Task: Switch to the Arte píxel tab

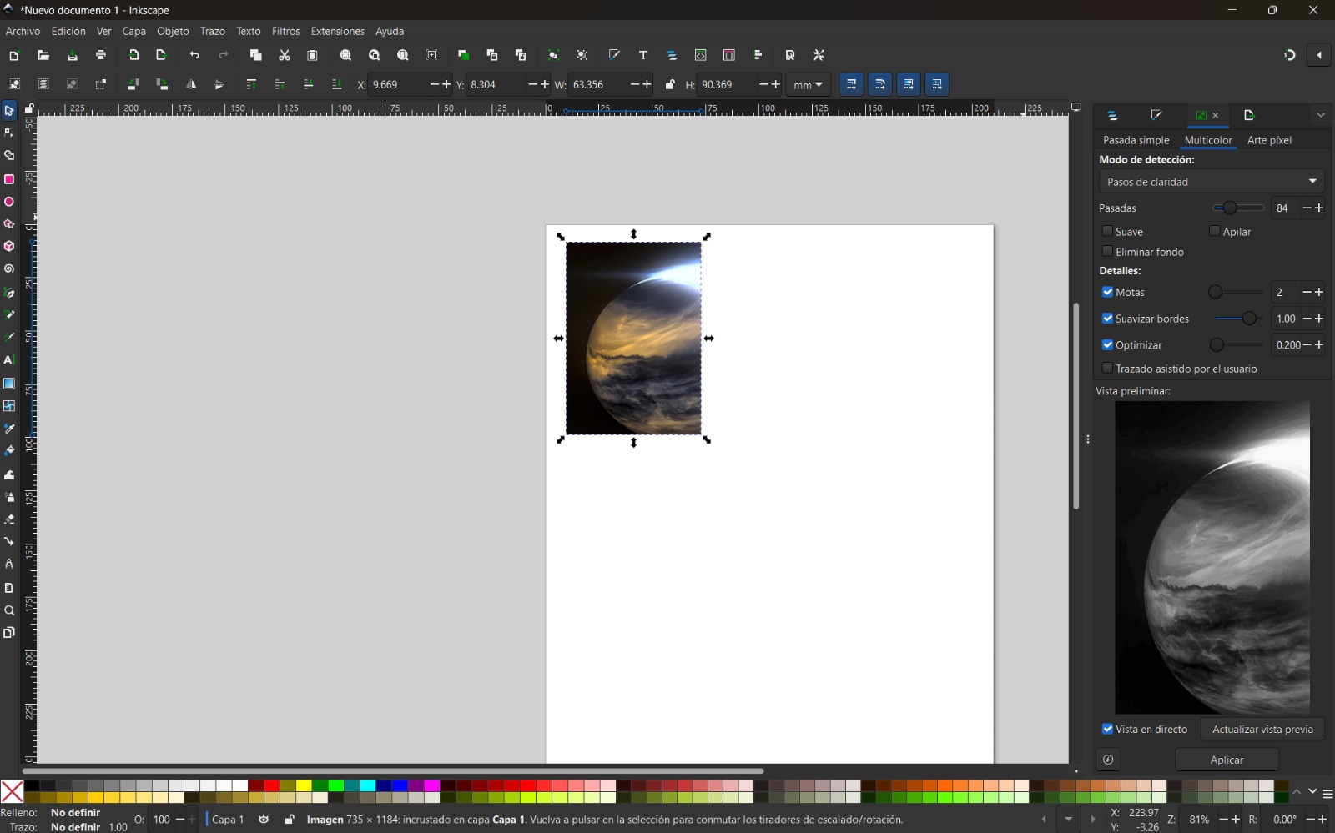Action: (1269, 140)
